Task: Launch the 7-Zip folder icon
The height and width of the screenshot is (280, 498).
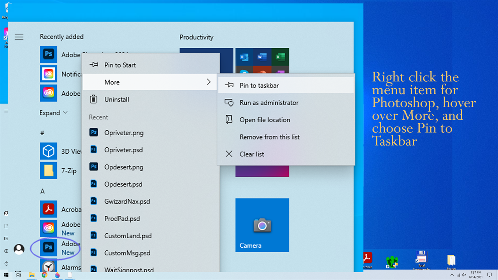Action: (49, 170)
